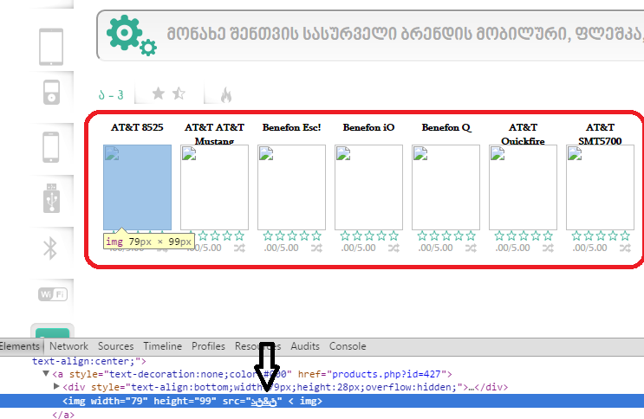644x419 pixels.
Task: Collapse the anchor tag node in DOM tree
Action: 46,374
